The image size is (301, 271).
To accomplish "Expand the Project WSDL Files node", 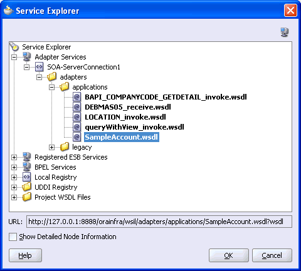I will (x=14, y=197).
